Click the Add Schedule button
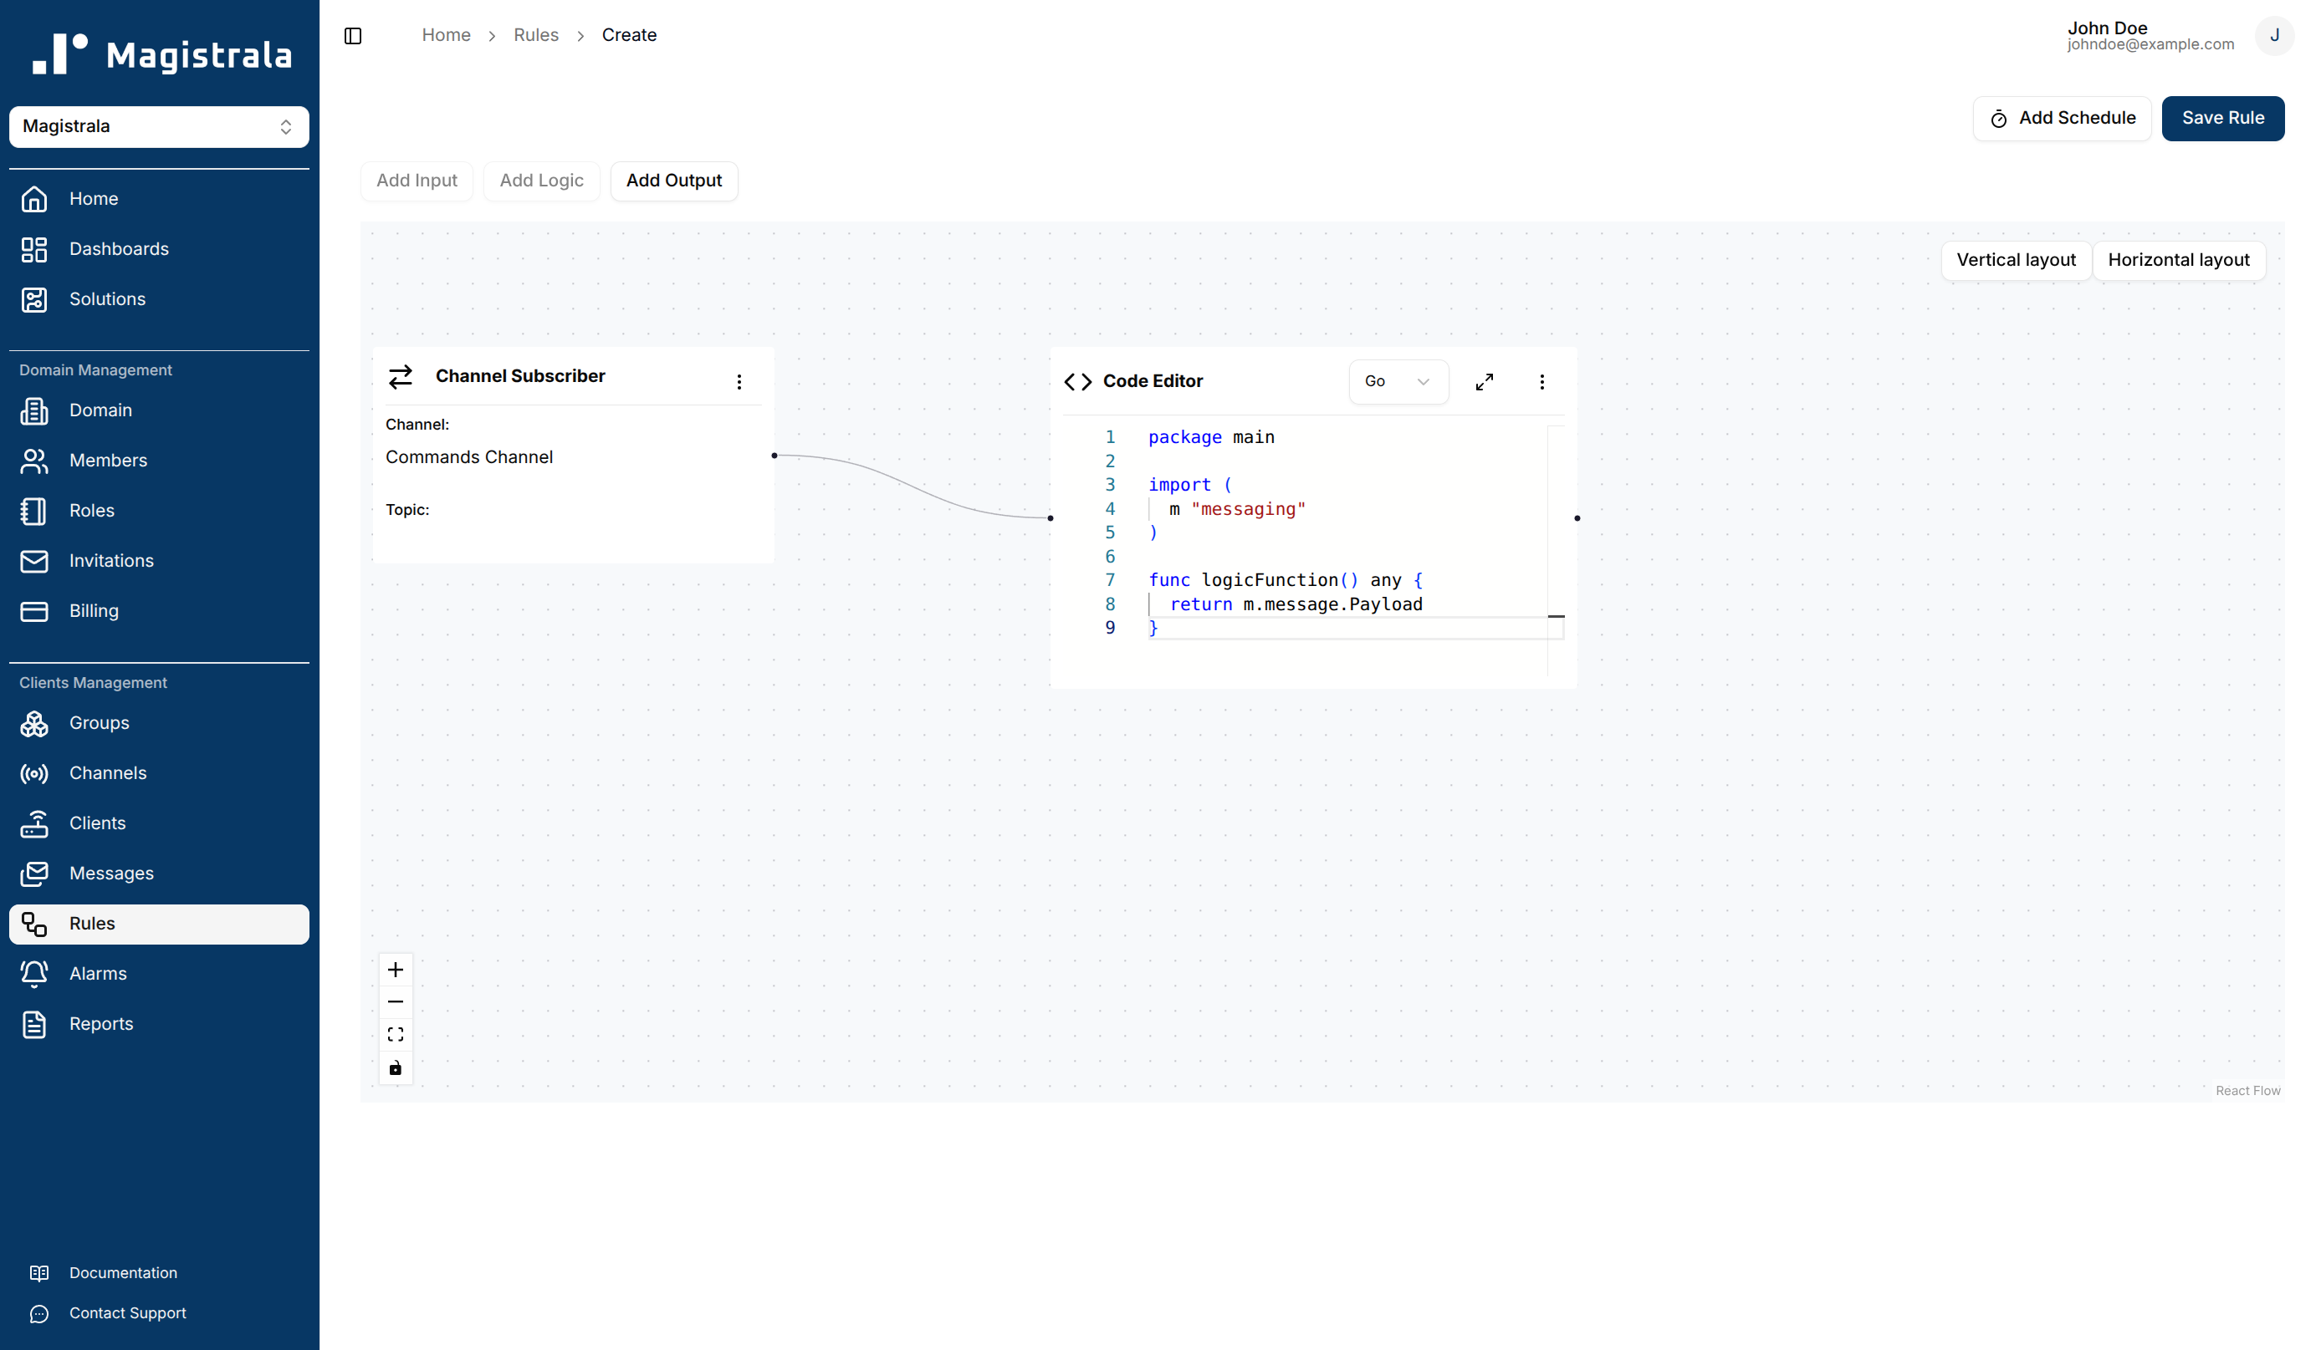The height and width of the screenshot is (1350, 2321). (x=2061, y=119)
